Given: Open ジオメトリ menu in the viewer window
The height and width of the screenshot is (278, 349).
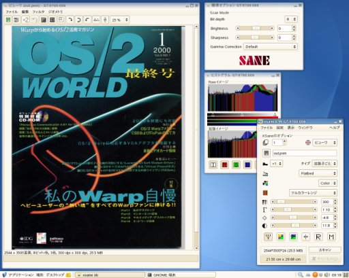Looking at the screenshot, I should coord(55,12).
